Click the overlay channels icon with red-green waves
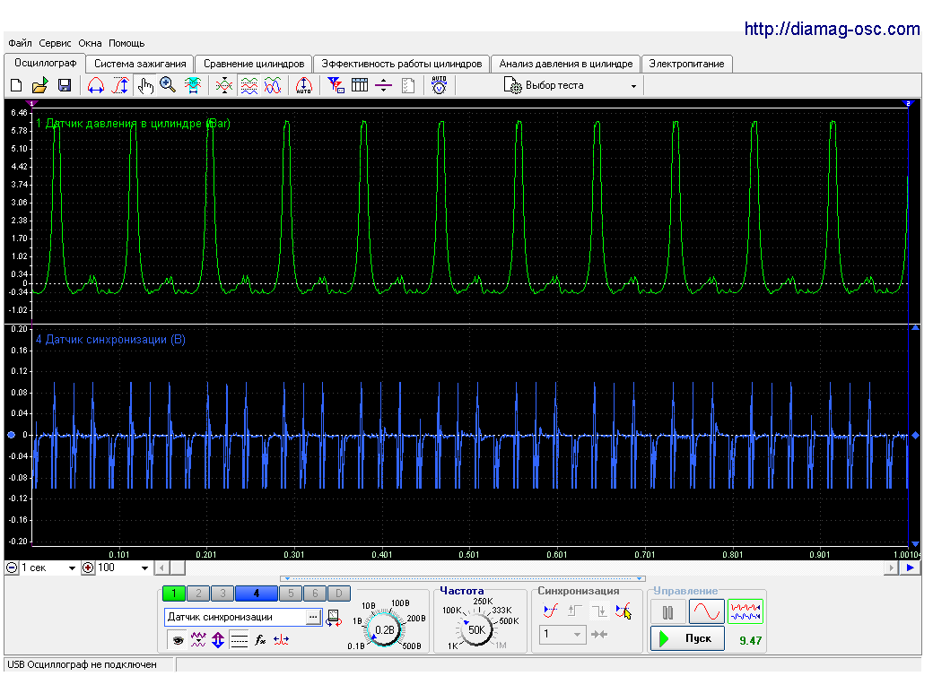Viewport: 933px width, 676px height. pyautogui.click(x=223, y=85)
